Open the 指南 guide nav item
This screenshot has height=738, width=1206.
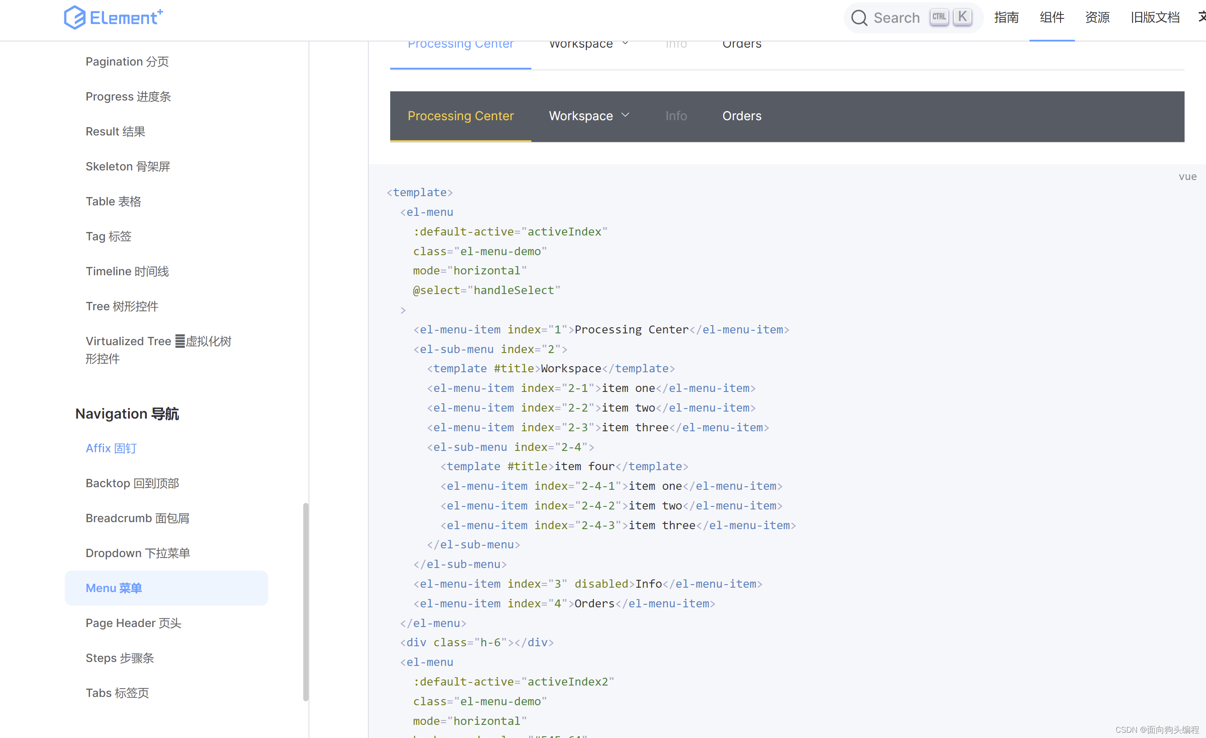tap(1006, 17)
